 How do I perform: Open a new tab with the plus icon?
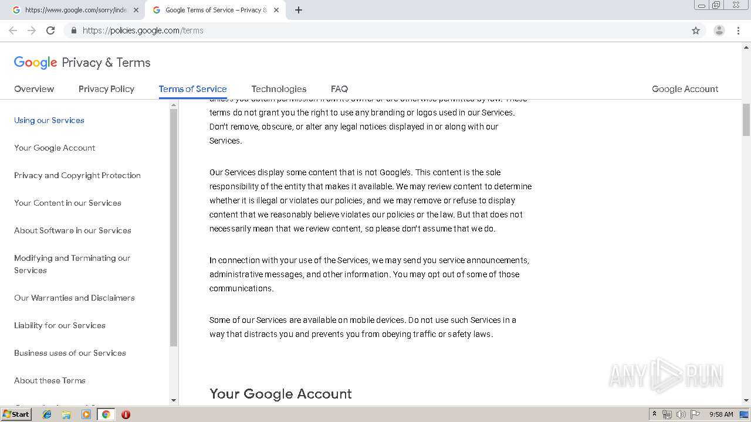tap(299, 10)
